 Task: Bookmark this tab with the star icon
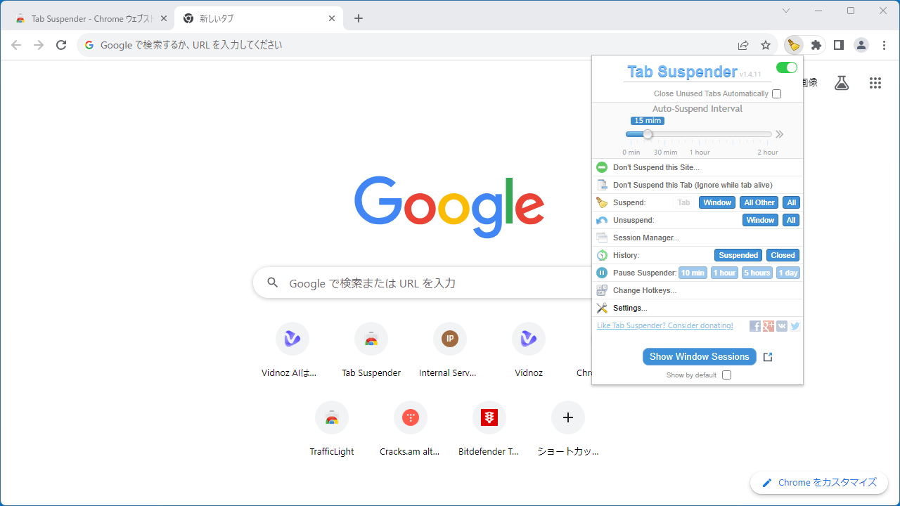[x=766, y=45]
